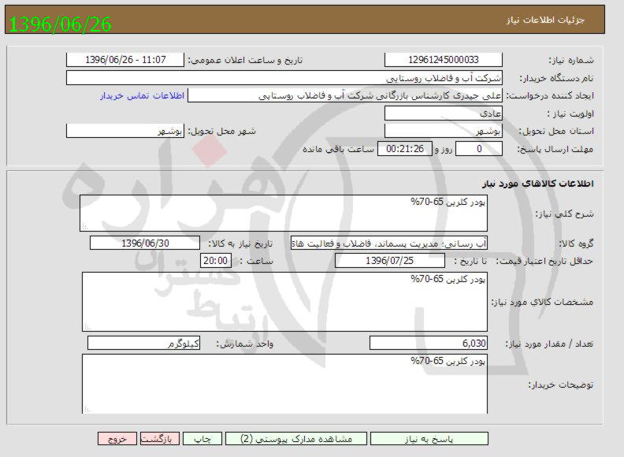
Task: Click the مهلت ارسال پاسخ label
Action: pyautogui.click(x=555, y=149)
